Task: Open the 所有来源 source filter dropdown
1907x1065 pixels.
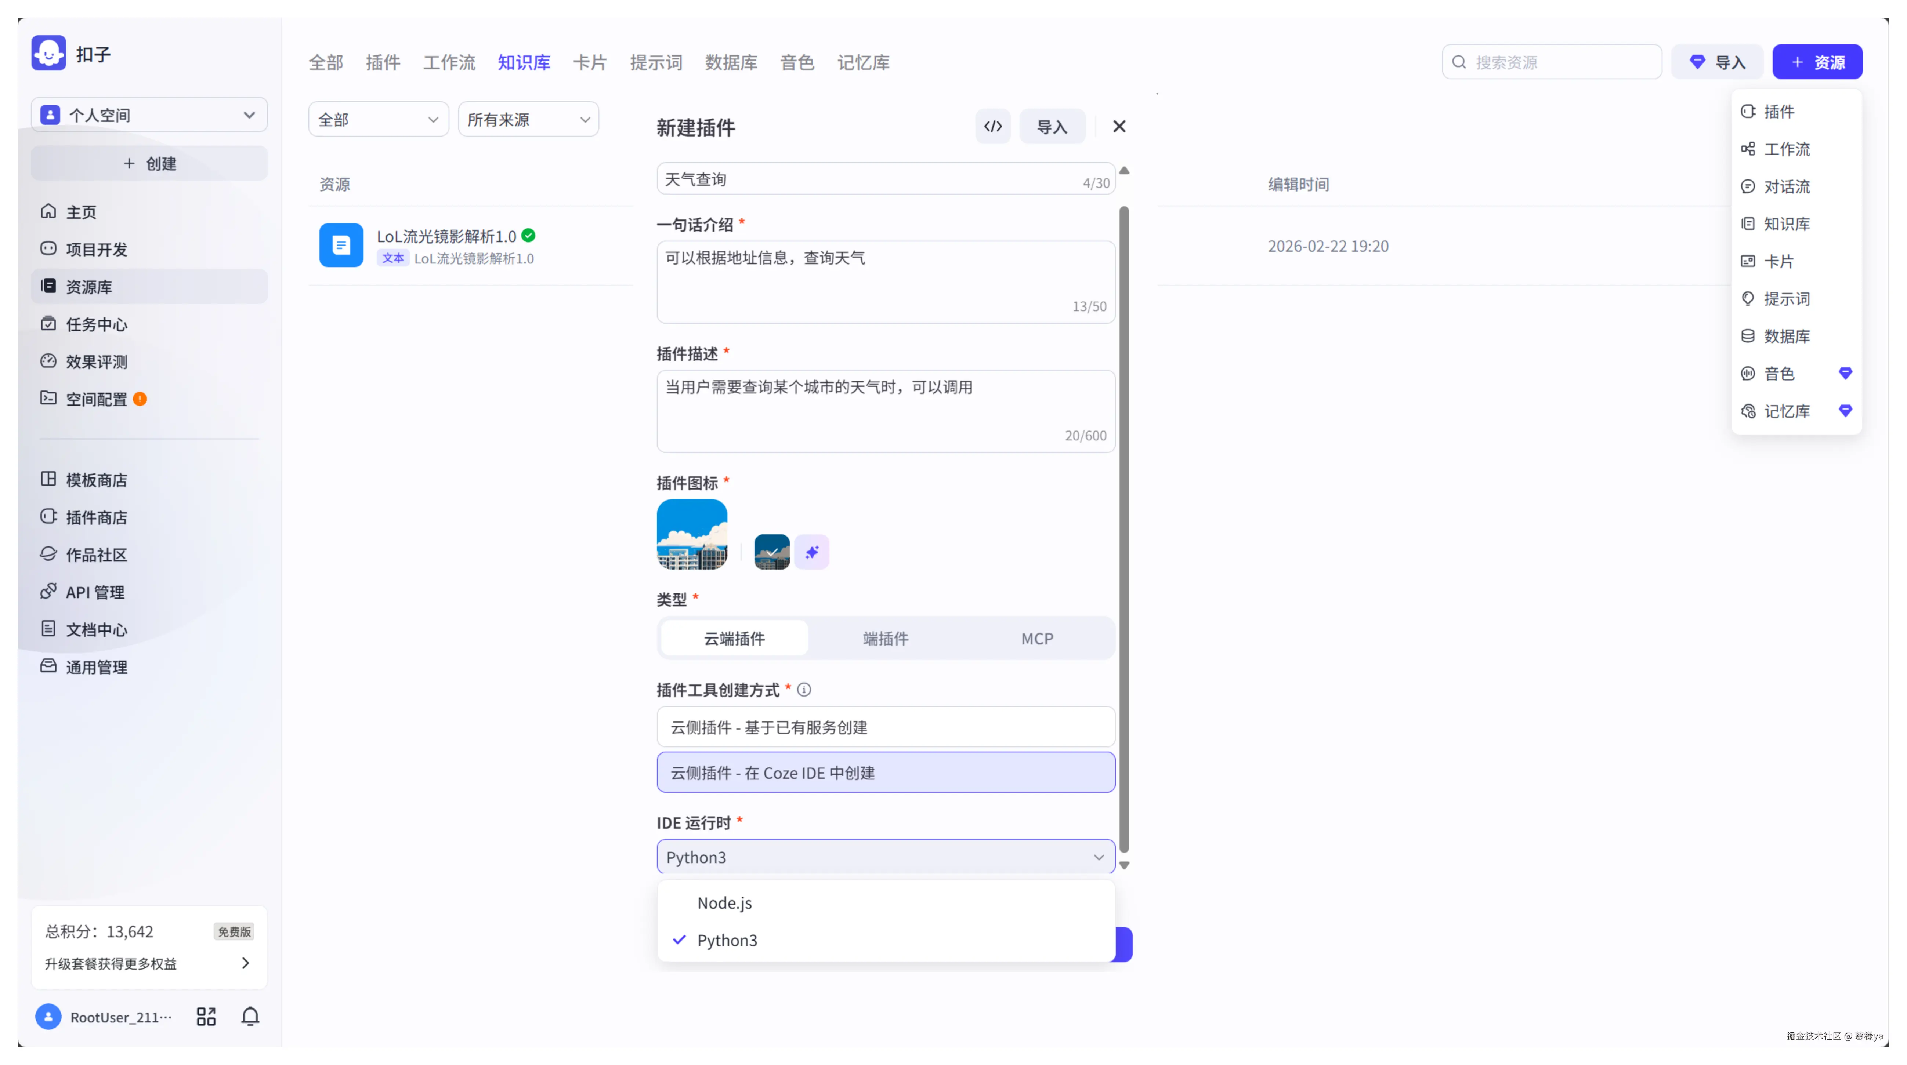Action: tap(528, 119)
